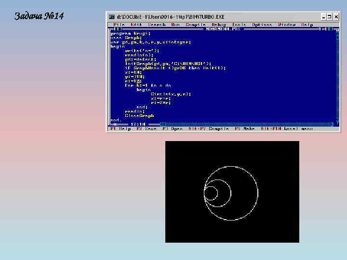Click the 'for k:=1 to n do' line
Viewport: 347px width, 260px height.
click(148, 86)
